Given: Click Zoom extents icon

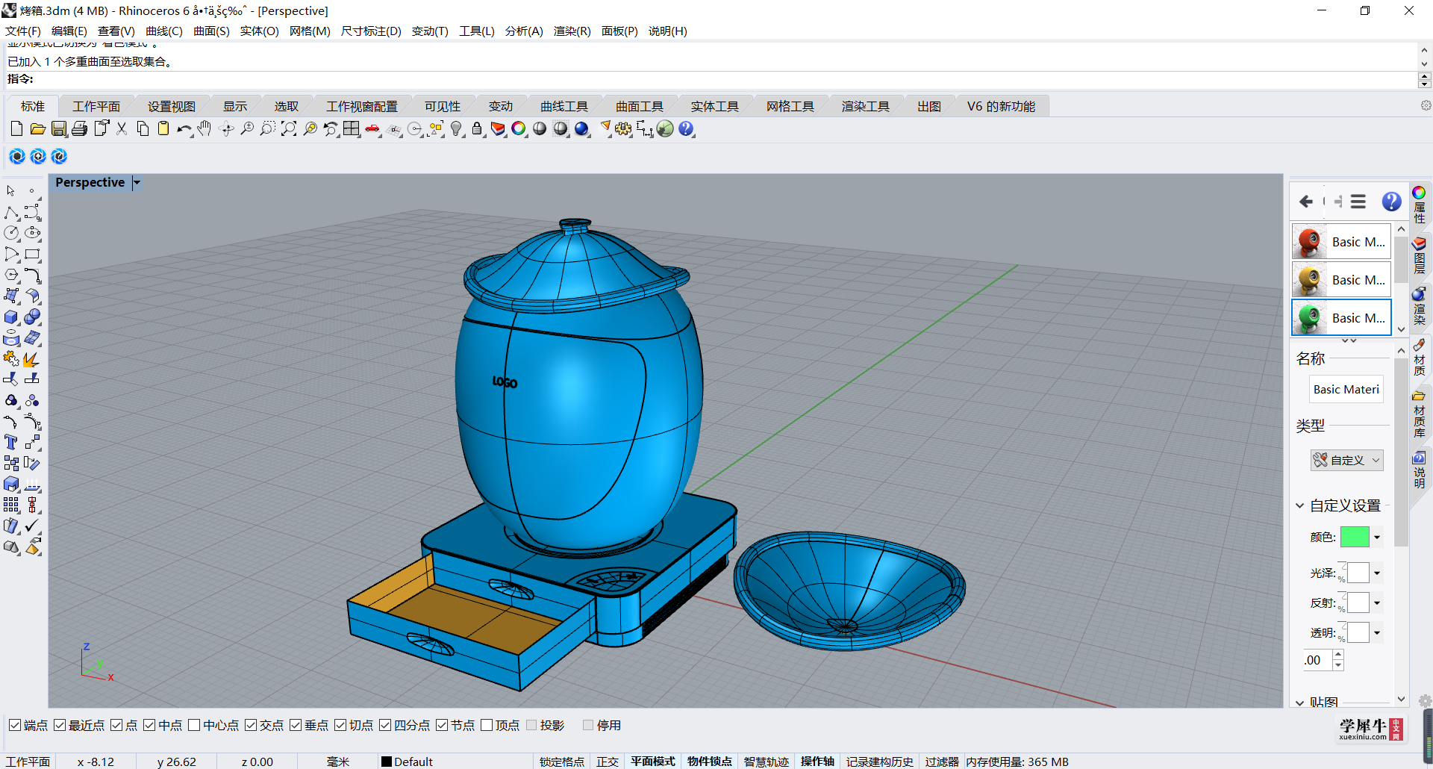Looking at the screenshot, I should tap(289, 129).
